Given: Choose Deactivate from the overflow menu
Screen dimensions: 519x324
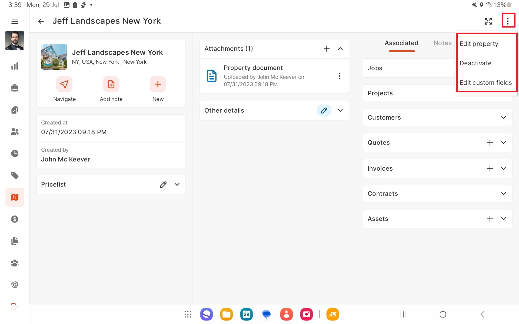Looking at the screenshot, I should [x=475, y=63].
